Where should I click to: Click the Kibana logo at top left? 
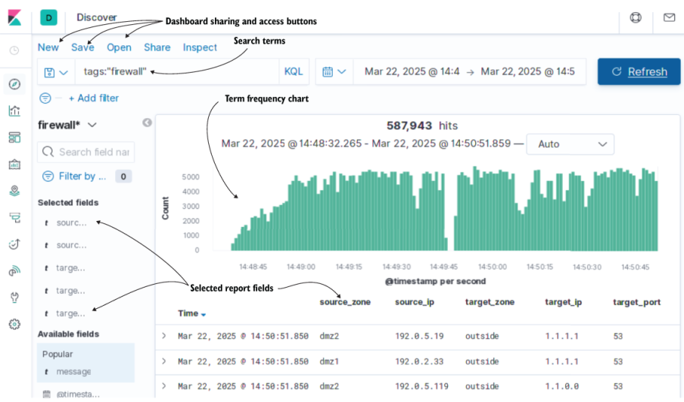(14, 18)
